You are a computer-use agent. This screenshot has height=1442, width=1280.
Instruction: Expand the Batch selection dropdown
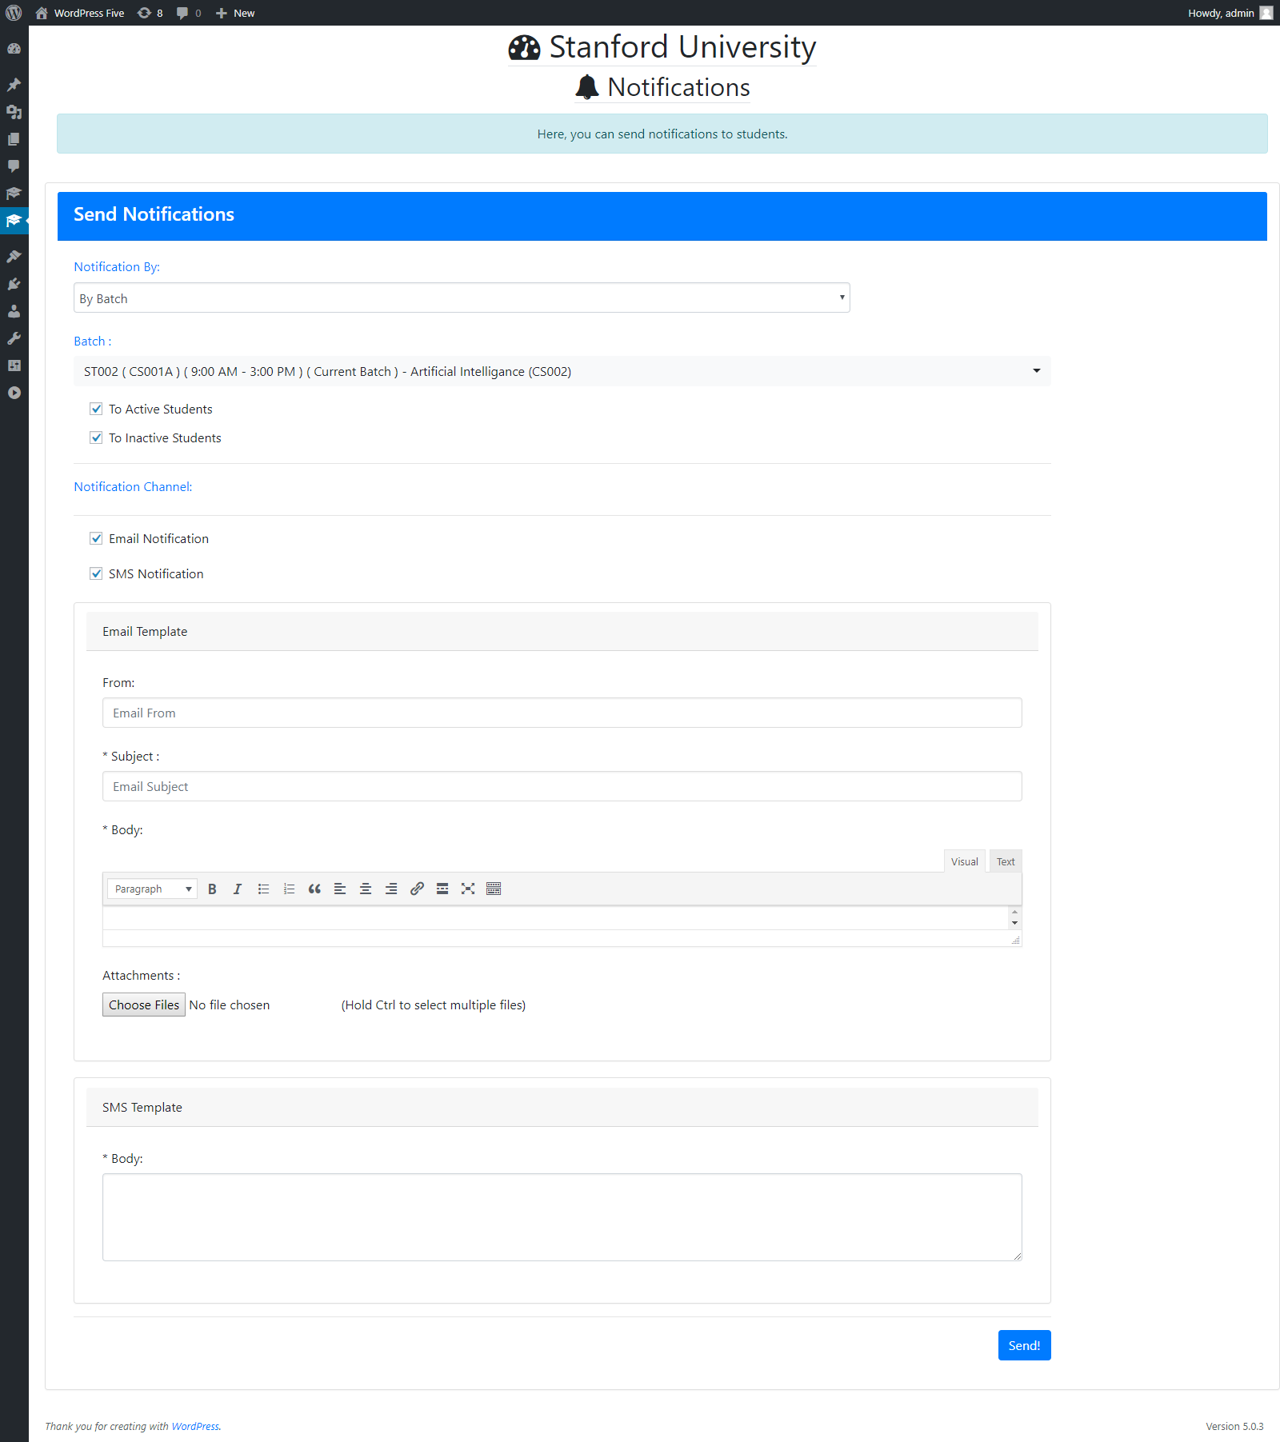pos(562,371)
